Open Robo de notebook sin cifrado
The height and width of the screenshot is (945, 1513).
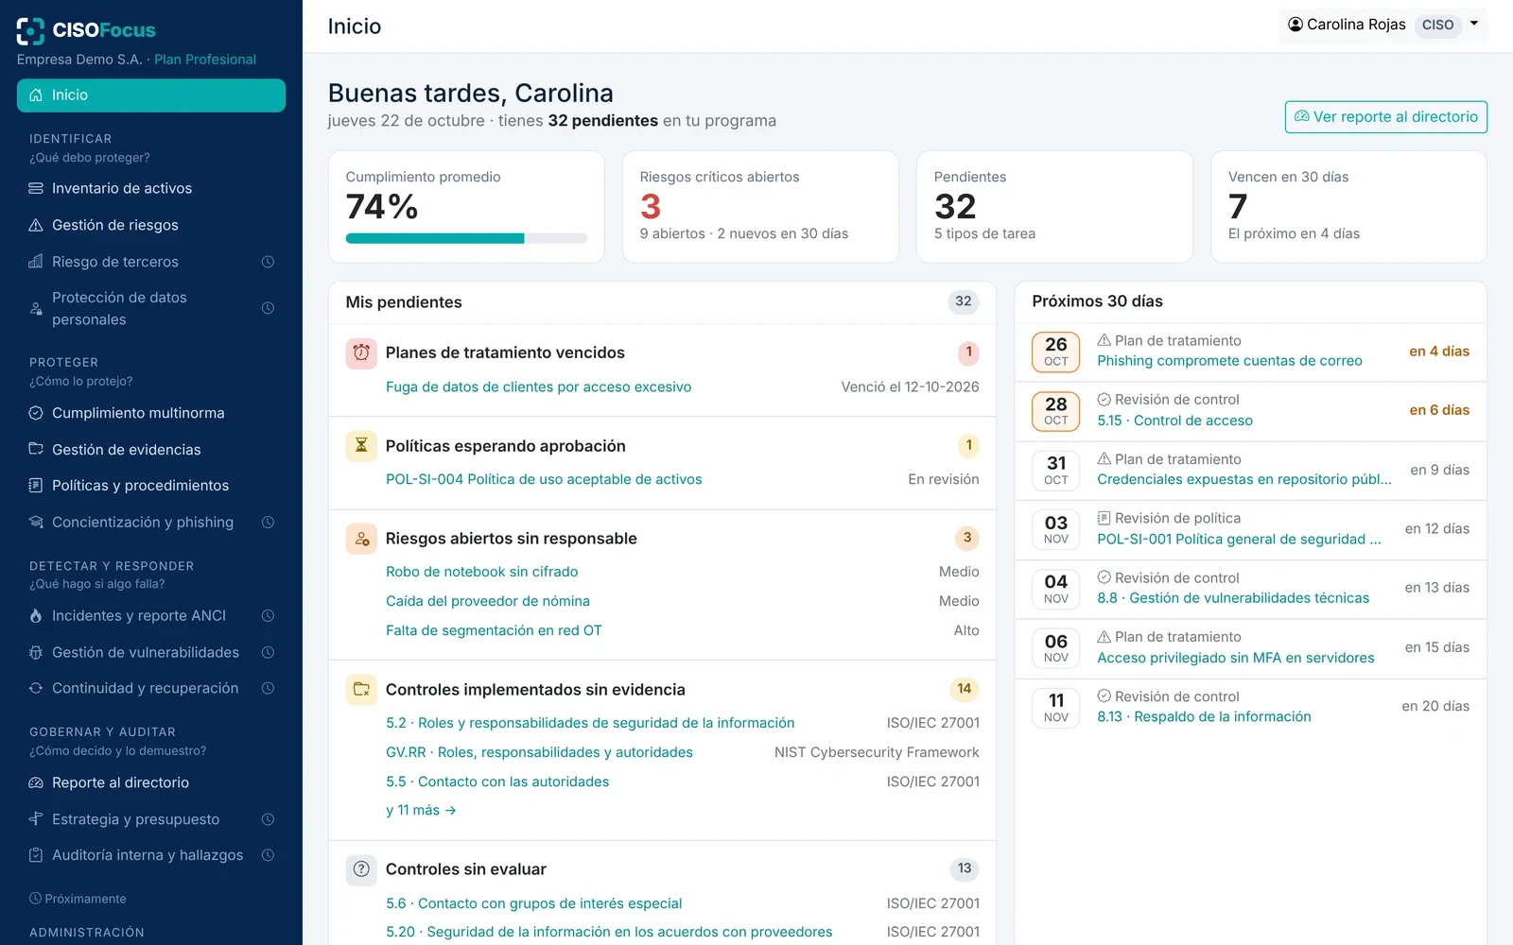(481, 573)
